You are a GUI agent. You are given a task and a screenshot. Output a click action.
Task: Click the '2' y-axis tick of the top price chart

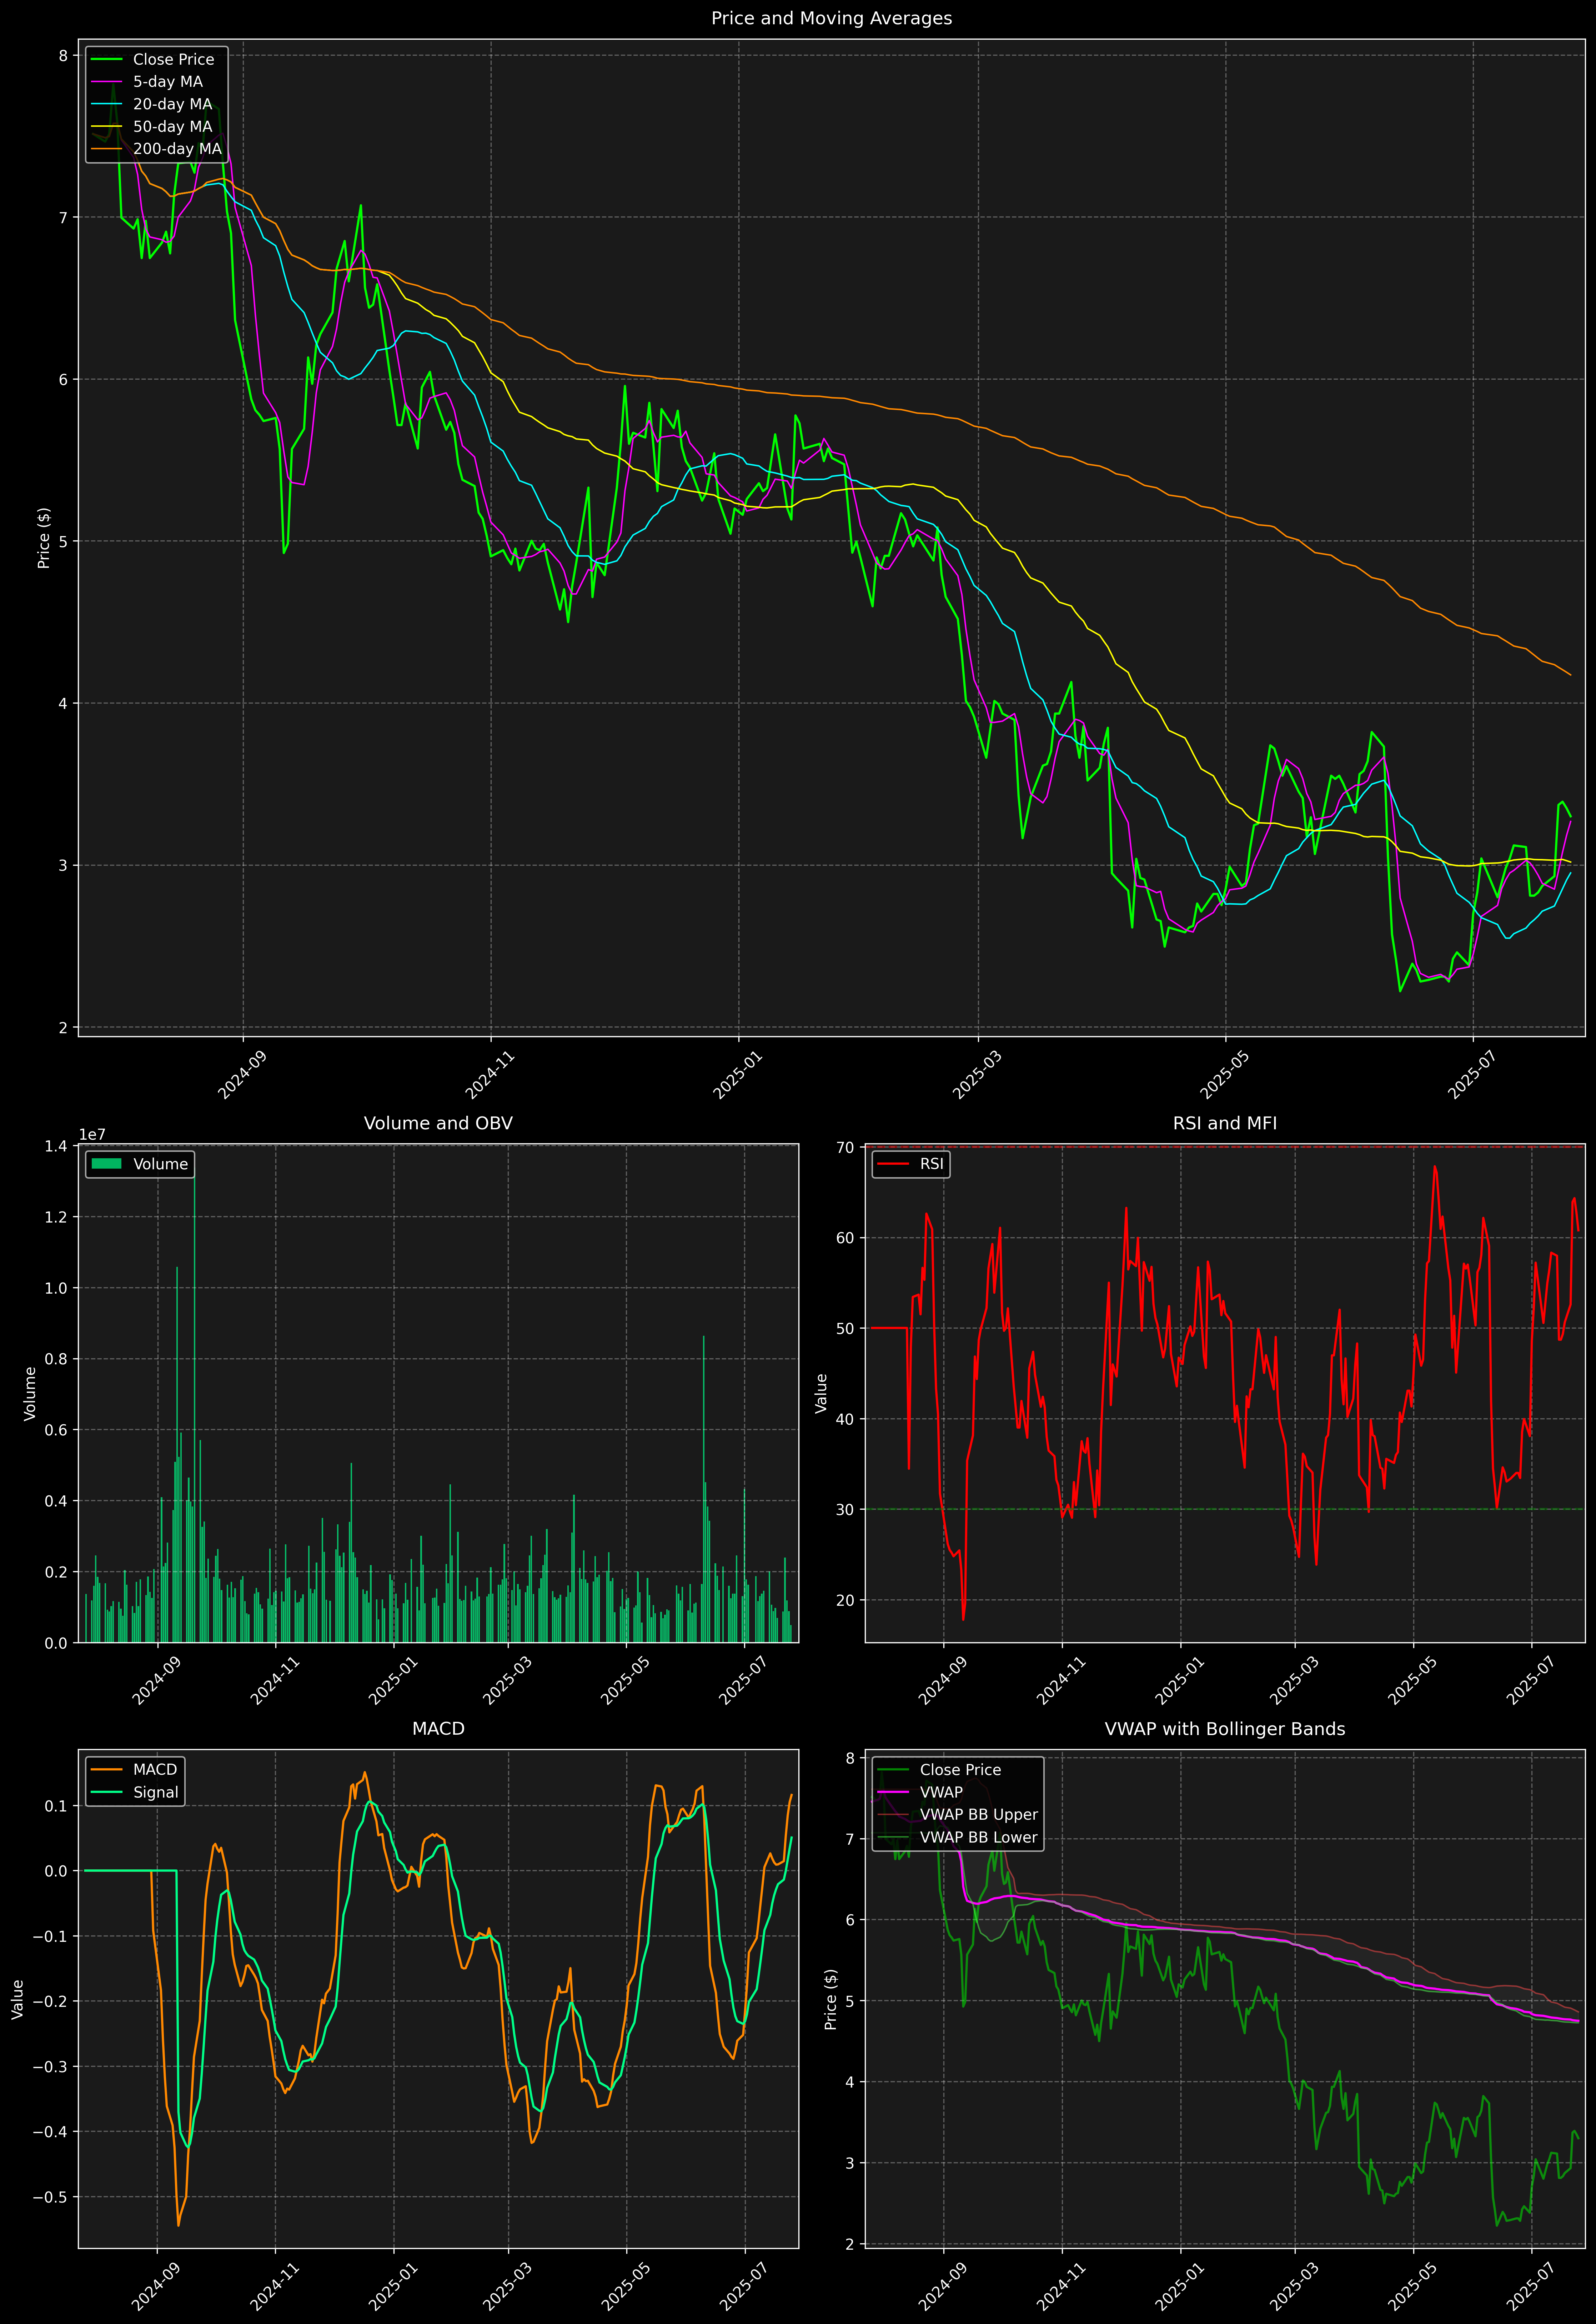click(63, 1028)
